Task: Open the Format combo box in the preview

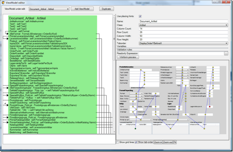Action: 136,93
